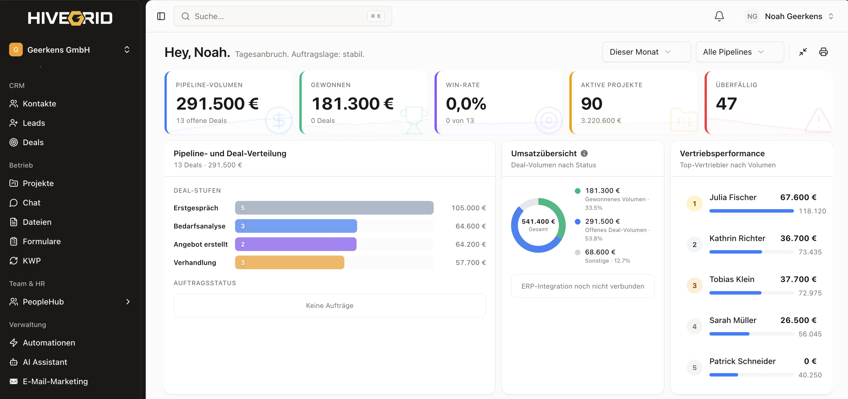Open the Dieser Monat period dropdown
Image resolution: width=848 pixels, height=399 pixels.
pyautogui.click(x=647, y=52)
